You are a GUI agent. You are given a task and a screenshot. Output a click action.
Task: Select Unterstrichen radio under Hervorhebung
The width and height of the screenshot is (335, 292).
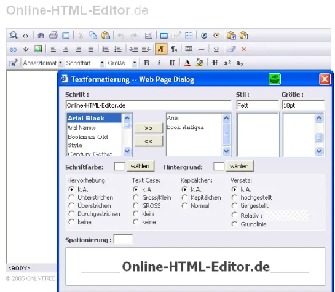[71, 197]
